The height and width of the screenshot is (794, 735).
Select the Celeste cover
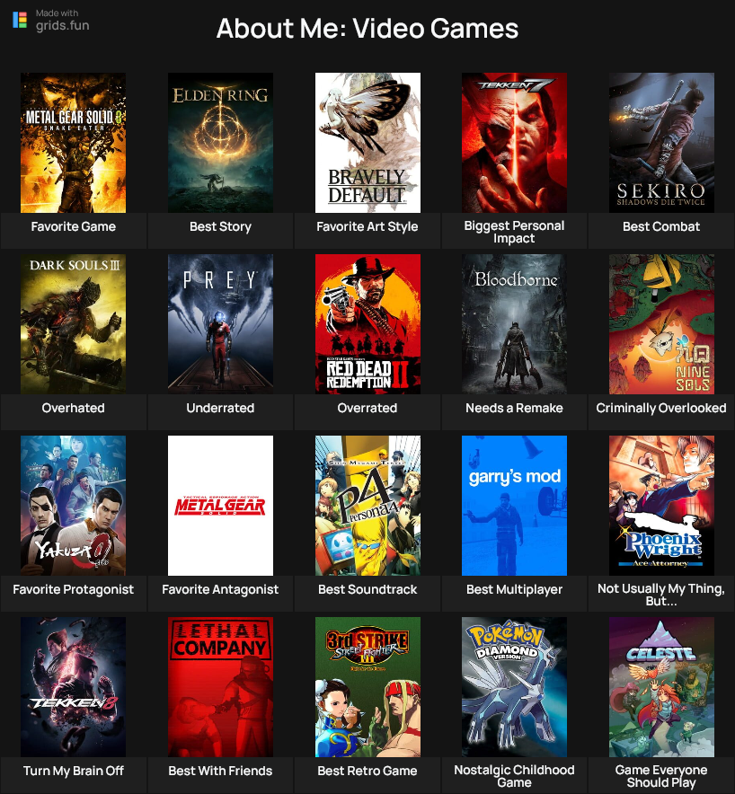[661, 686]
